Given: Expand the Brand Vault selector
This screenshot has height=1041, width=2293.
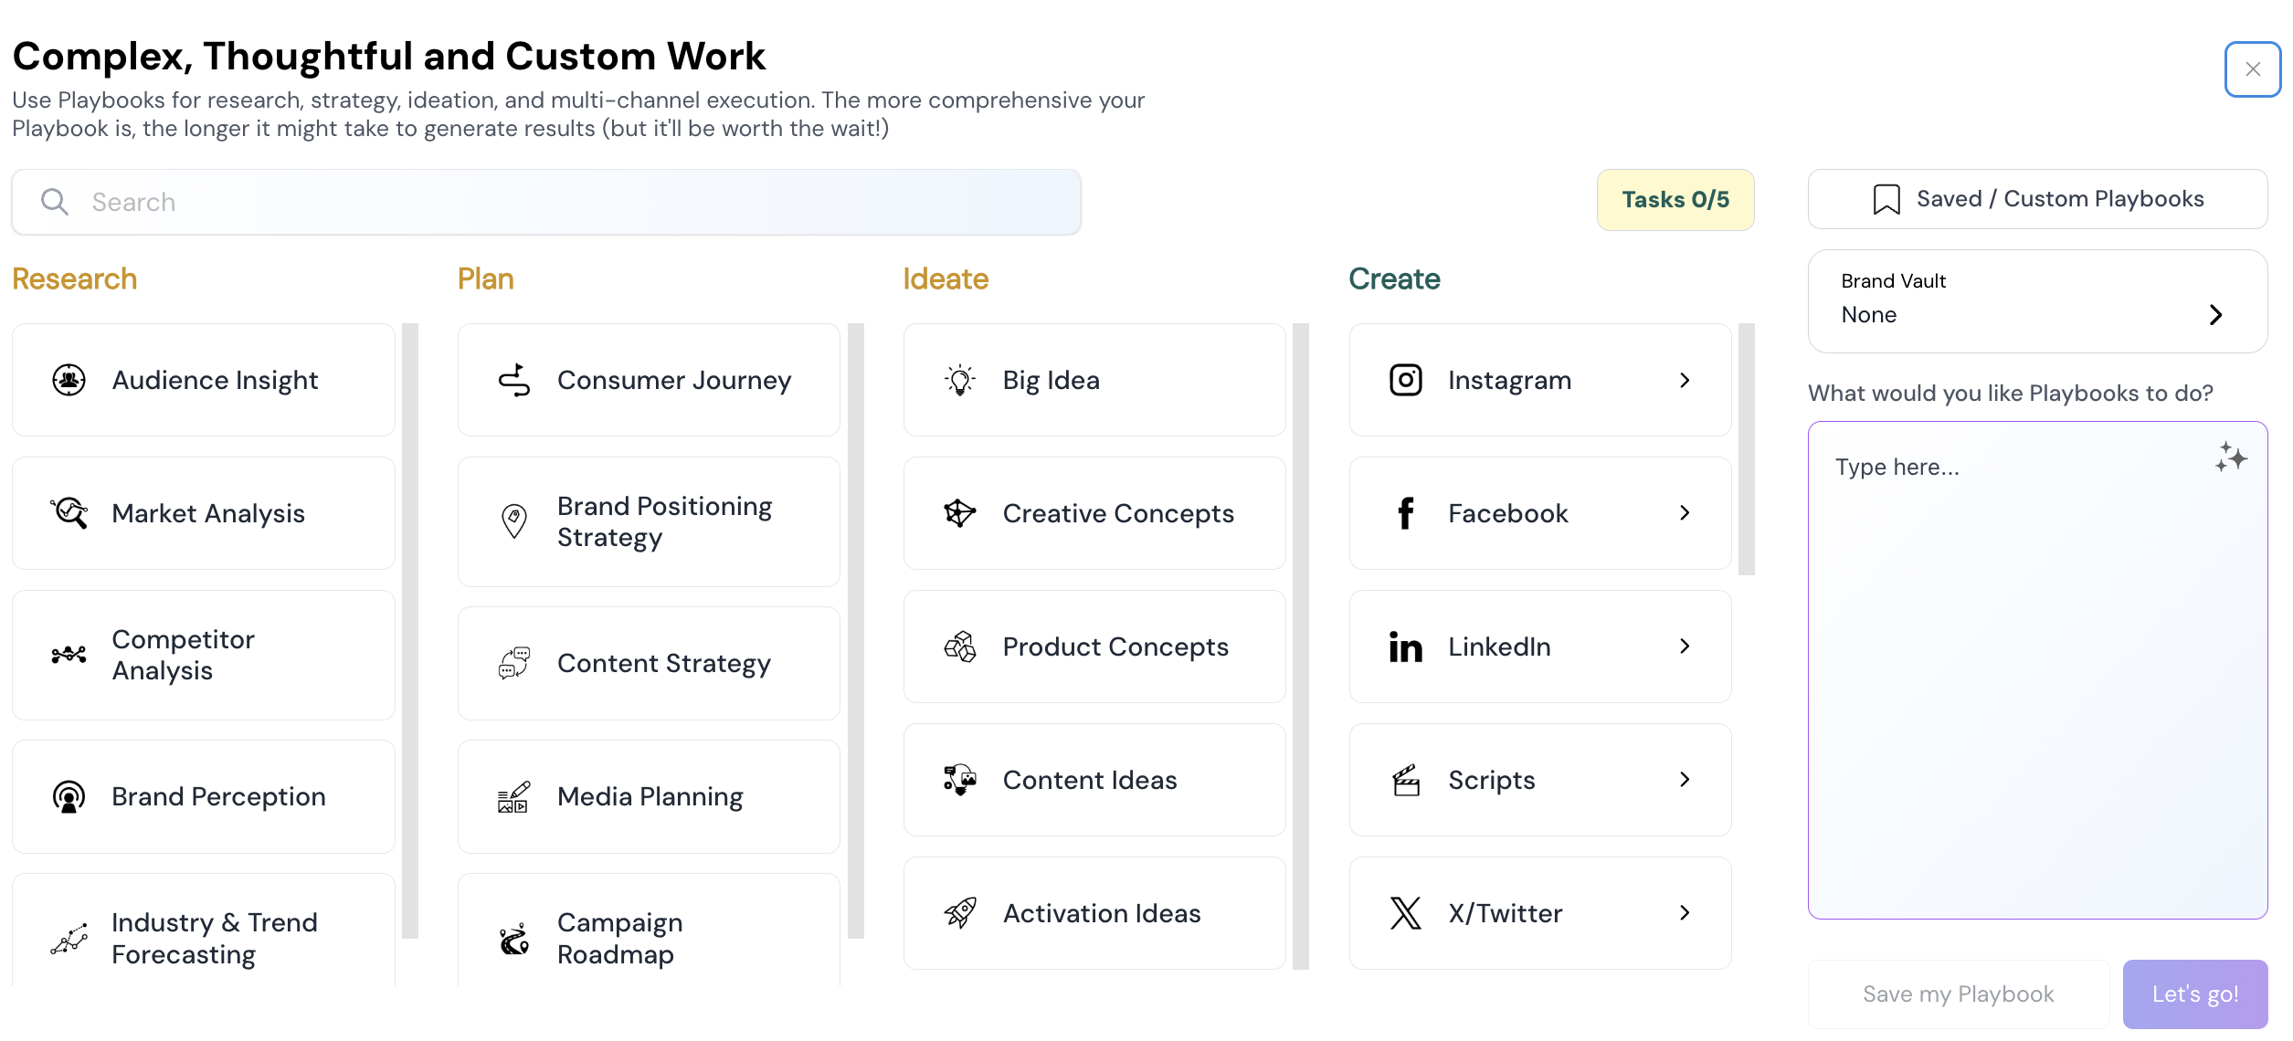Looking at the screenshot, I should pyautogui.click(x=2214, y=315).
